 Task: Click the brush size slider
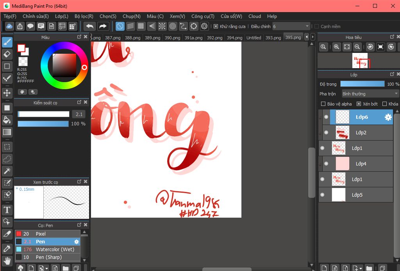click(x=43, y=114)
